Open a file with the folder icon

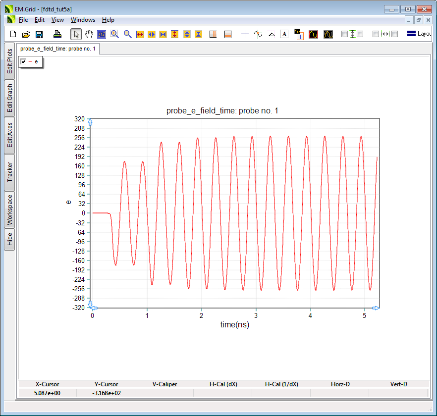26,34
